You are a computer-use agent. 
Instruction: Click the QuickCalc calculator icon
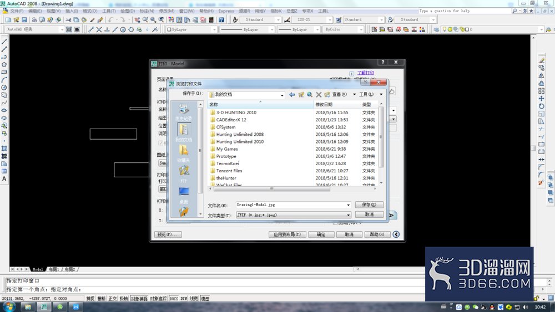(x=211, y=20)
